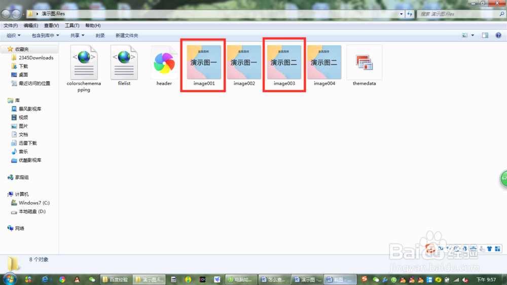
Task: Click the taskbar clock 下午 9:57
Action: pos(486,279)
